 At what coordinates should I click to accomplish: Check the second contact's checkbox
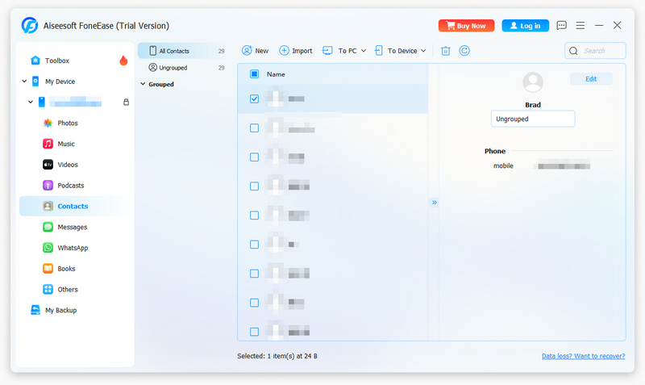[x=254, y=128]
